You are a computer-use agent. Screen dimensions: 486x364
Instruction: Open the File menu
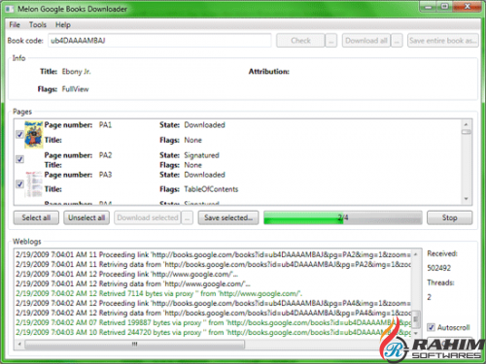click(x=15, y=25)
